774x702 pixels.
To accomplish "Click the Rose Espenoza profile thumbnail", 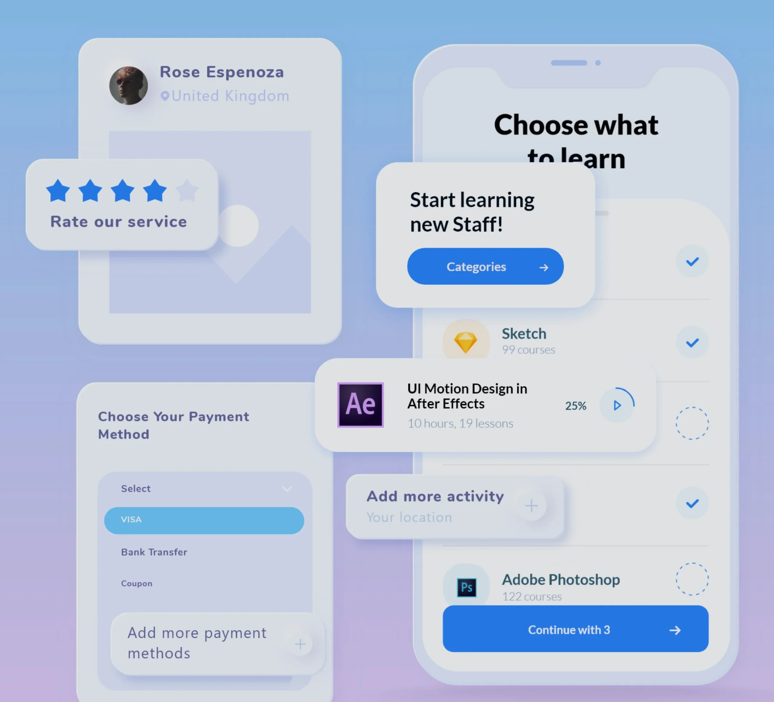I will [129, 83].
